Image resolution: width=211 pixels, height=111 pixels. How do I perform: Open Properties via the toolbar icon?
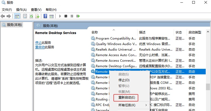click(25, 16)
